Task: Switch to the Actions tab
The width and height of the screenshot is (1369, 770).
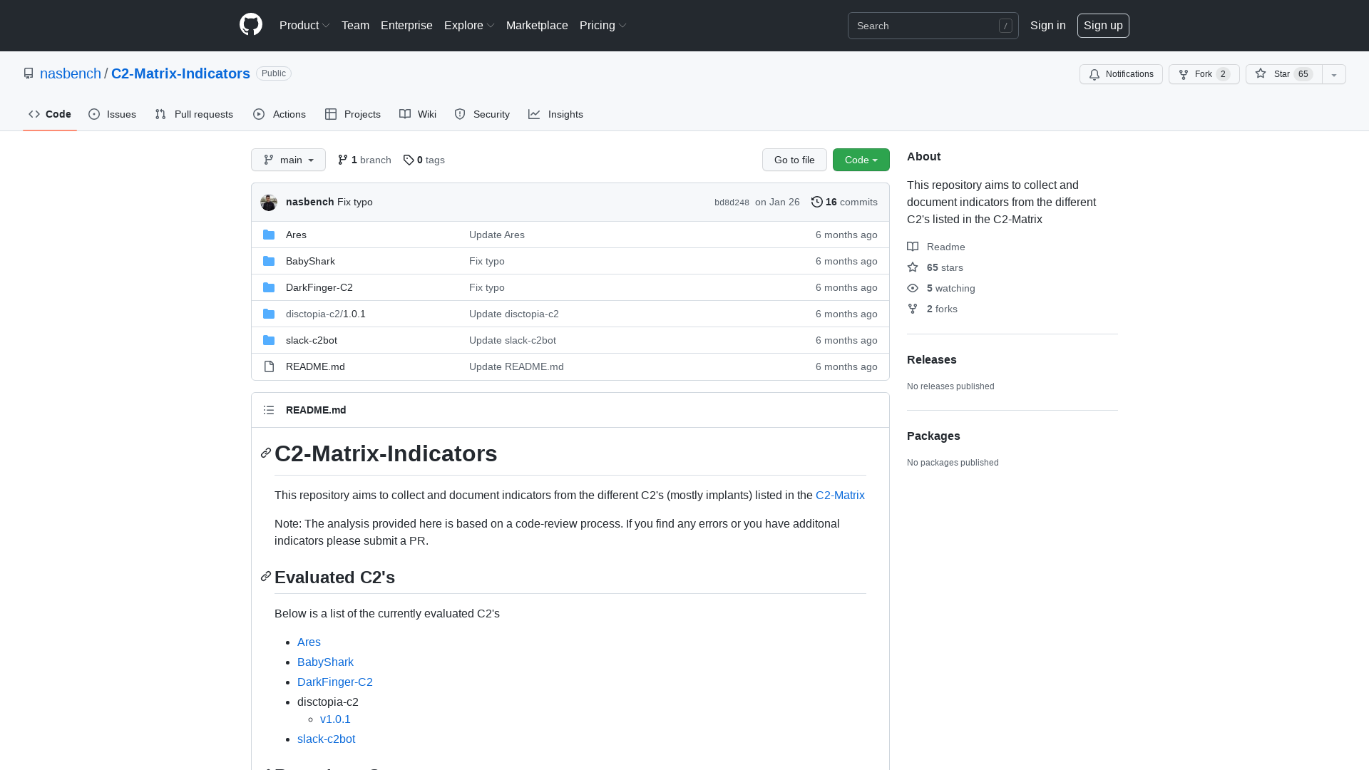Action: [280, 114]
